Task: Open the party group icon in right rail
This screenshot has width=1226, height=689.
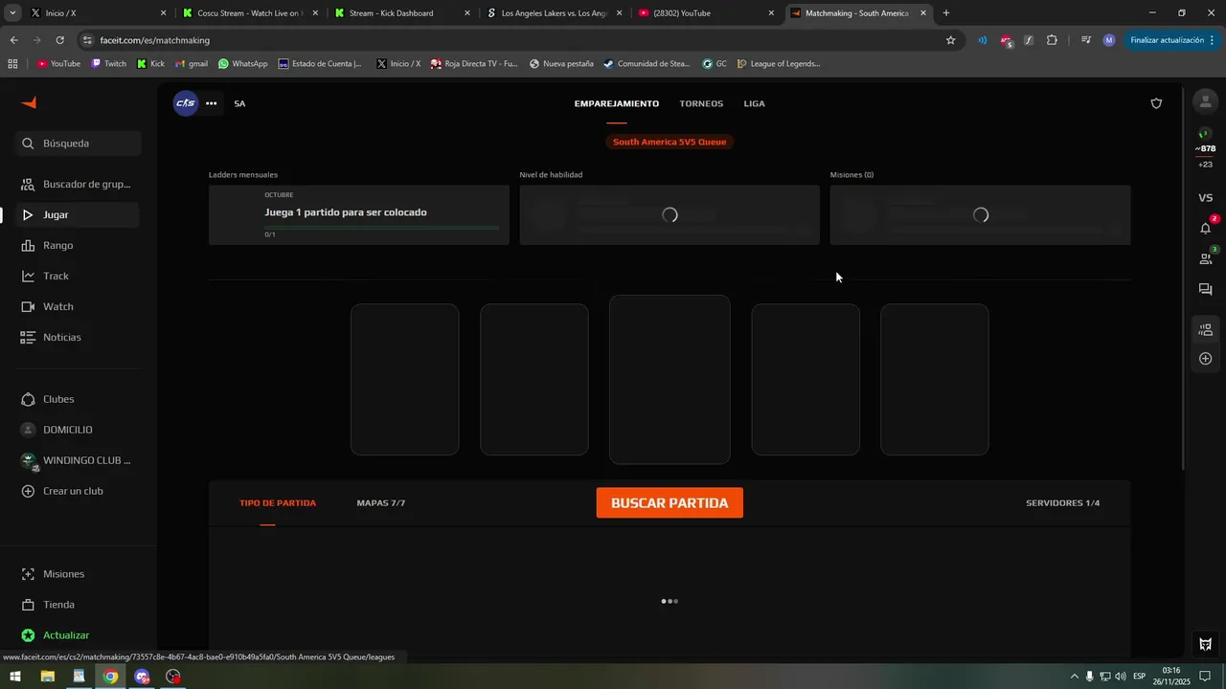Action: pyautogui.click(x=1206, y=330)
